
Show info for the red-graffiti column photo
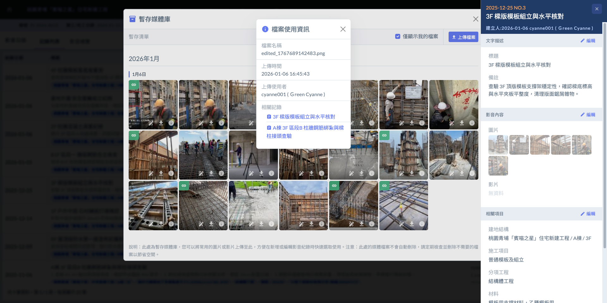472,123
